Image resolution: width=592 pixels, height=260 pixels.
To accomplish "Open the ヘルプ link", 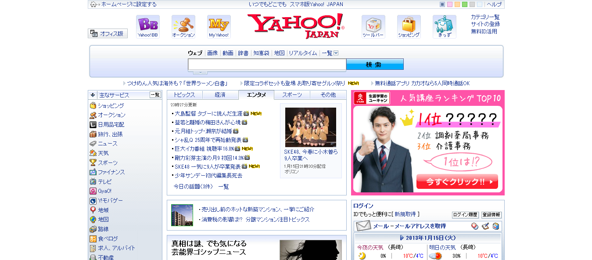I will pos(494,4).
